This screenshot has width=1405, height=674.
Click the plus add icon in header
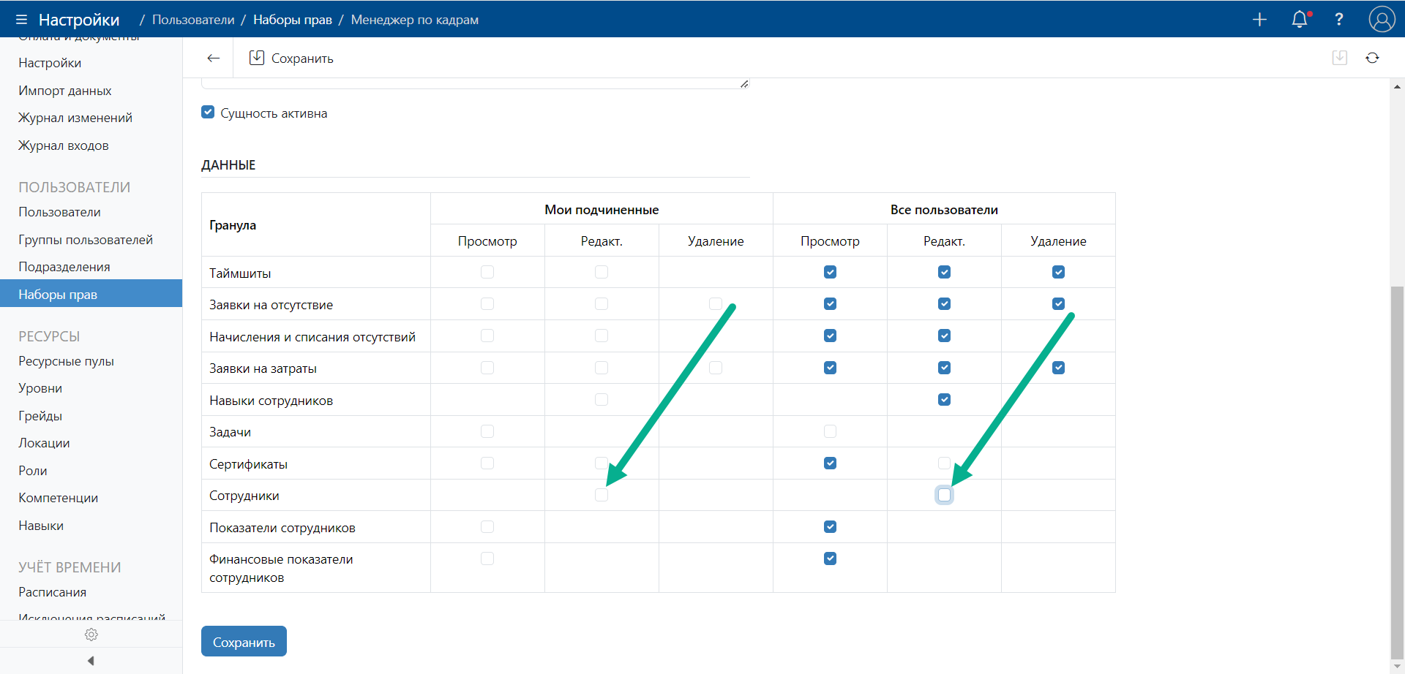1259,20
